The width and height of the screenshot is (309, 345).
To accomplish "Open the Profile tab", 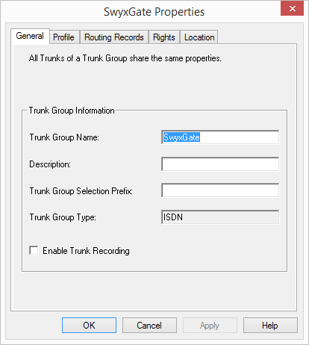I will point(64,37).
